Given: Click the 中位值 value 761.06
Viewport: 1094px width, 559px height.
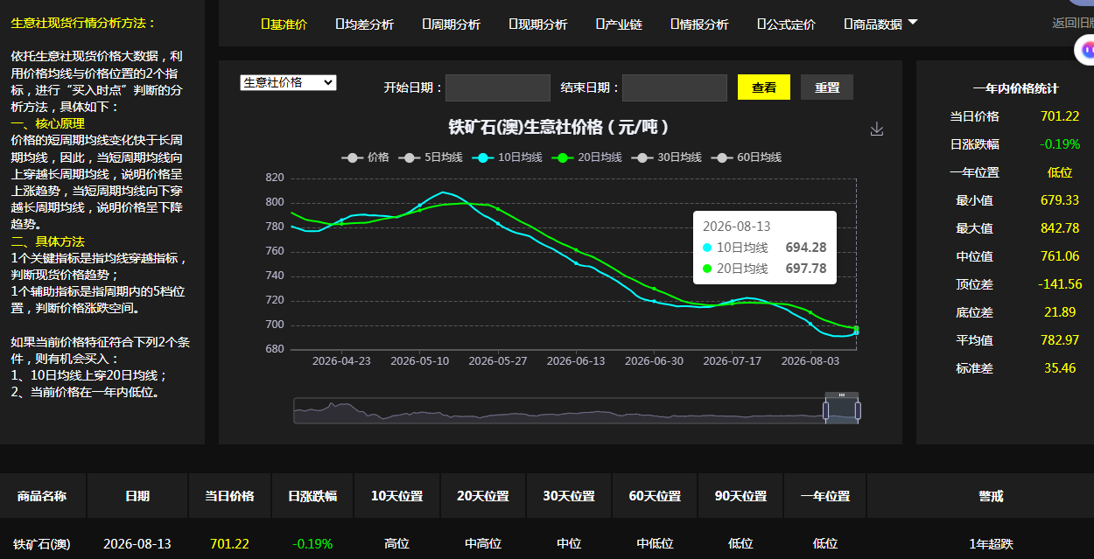Looking at the screenshot, I should point(1060,256).
